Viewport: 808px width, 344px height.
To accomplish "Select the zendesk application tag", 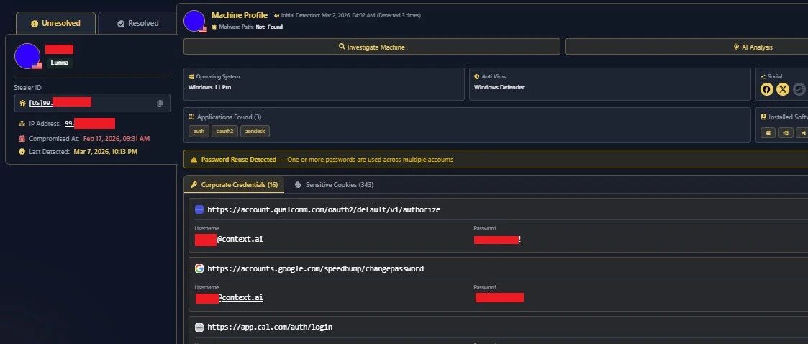I will [x=255, y=131].
